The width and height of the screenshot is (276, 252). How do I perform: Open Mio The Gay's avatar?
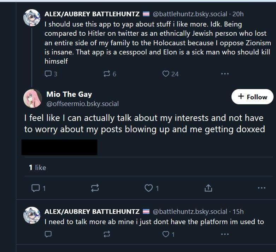(33, 98)
